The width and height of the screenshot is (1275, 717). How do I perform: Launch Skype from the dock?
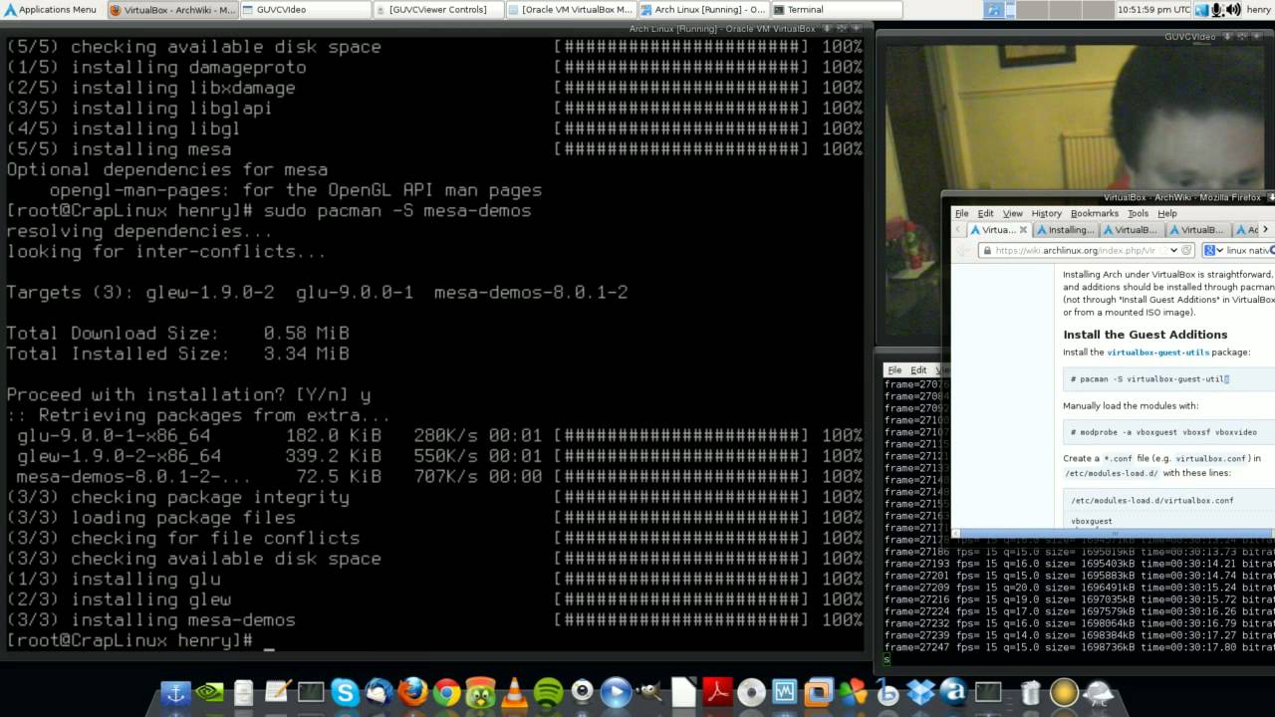point(346,692)
